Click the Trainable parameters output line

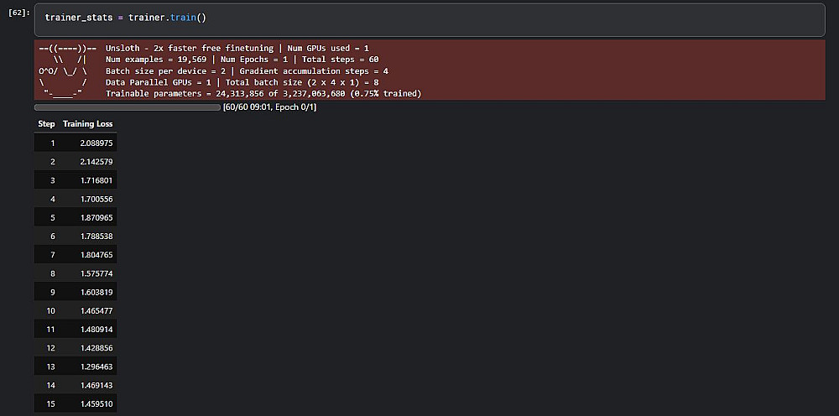click(x=263, y=93)
